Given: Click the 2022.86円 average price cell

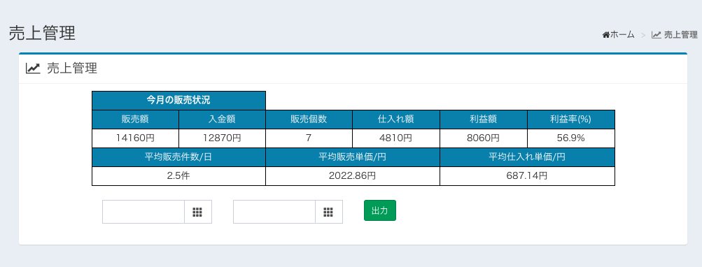Looking at the screenshot, I should coord(352,175).
